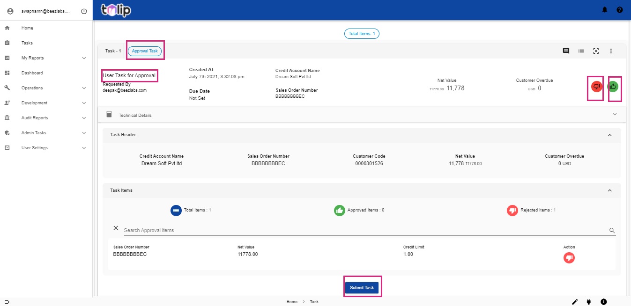Viewport: 631px width, 306px height.
Task: Approve task with green thumbs-up button
Action: 613,87
